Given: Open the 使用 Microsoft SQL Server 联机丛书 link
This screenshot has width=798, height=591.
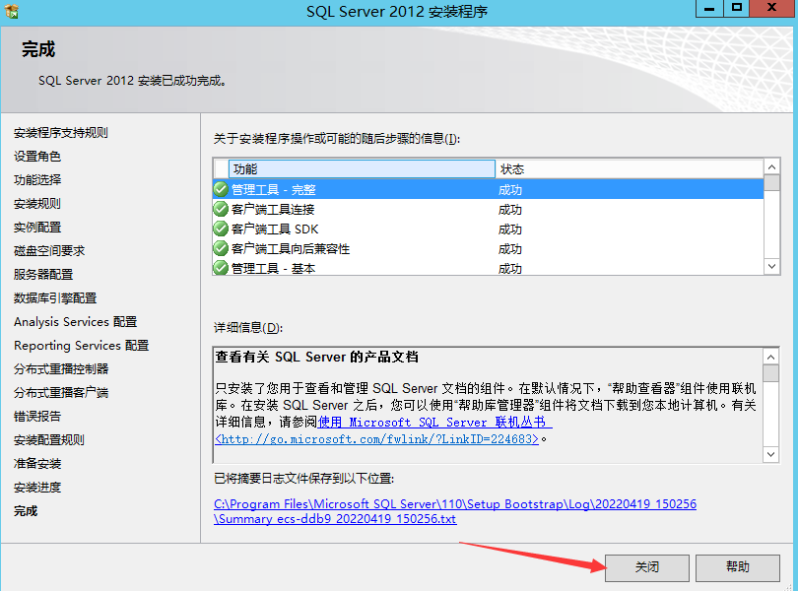Looking at the screenshot, I should [x=434, y=422].
